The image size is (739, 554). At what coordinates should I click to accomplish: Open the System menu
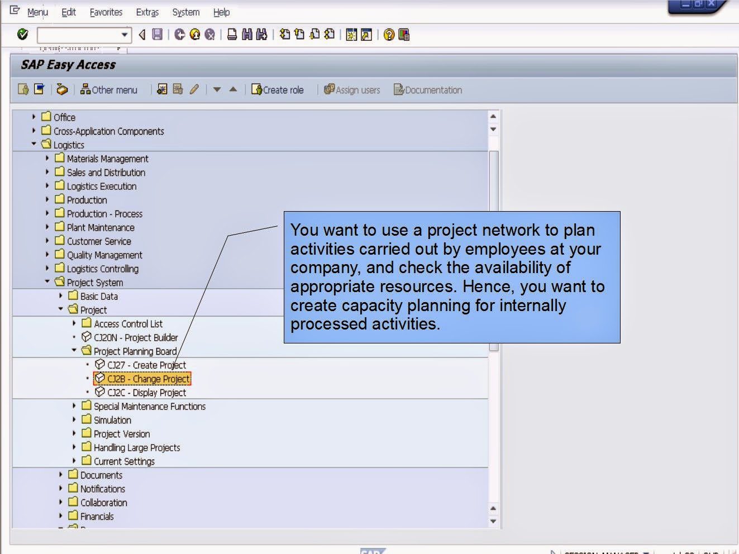pyautogui.click(x=185, y=12)
